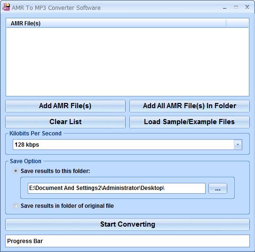This screenshot has width=255, height=252.
Task: Expand the Kilobits Per Second dropdown arrow
Action: (238, 144)
